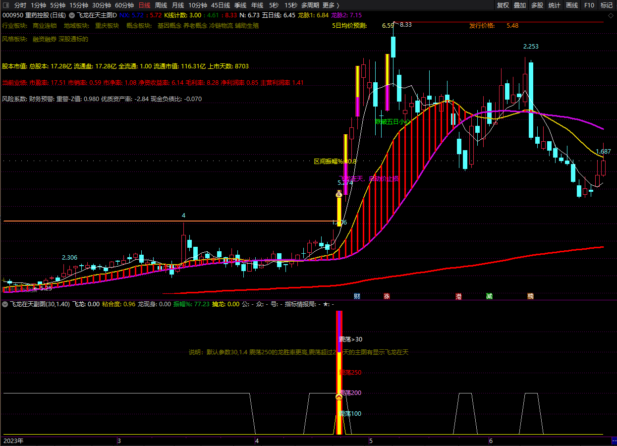The height and width of the screenshot is (446, 617).
Task: Click the 5日均价预测 label
Action: (349, 25)
